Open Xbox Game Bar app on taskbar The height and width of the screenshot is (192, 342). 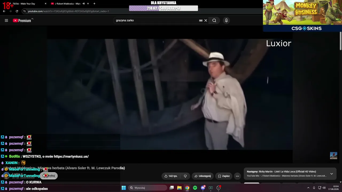[211, 188]
